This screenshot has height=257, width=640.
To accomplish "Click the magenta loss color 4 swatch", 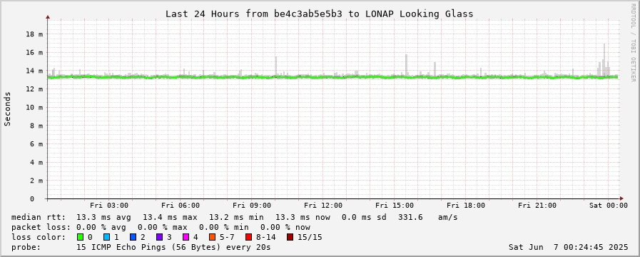I will click(x=186, y=237).
